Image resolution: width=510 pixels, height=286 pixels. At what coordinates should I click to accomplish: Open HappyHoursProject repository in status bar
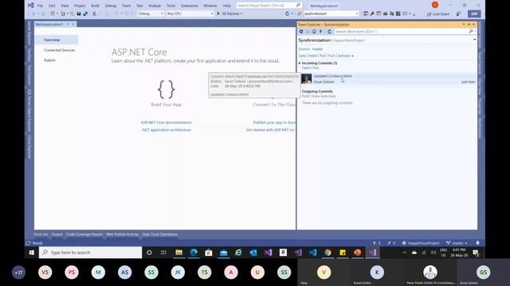[421, 243]
